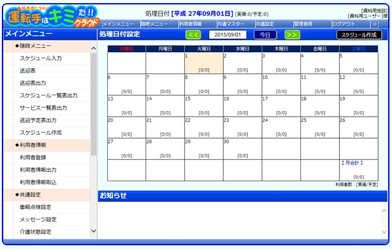
Task: Click sidebar scrollbar up arrow
Action: pyautogui.click(x=93, y=48)
